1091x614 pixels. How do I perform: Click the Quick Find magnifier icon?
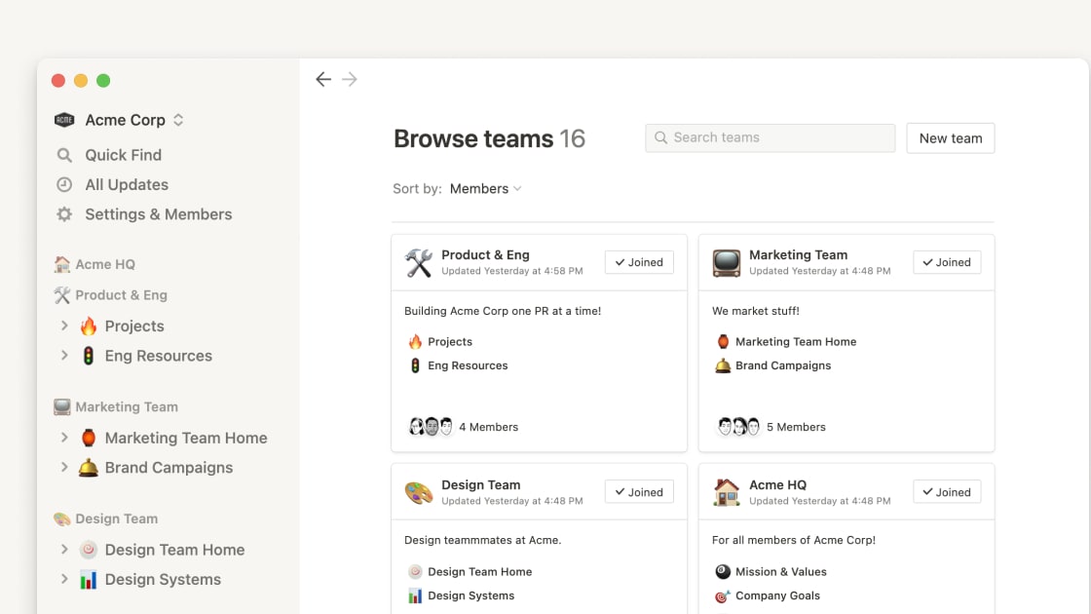[x=64, y=155]
